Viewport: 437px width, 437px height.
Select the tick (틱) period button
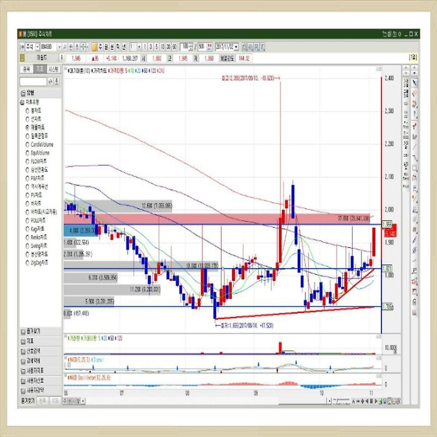point(118,47)
